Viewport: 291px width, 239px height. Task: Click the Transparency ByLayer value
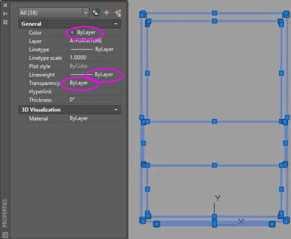tap(79, 83)
